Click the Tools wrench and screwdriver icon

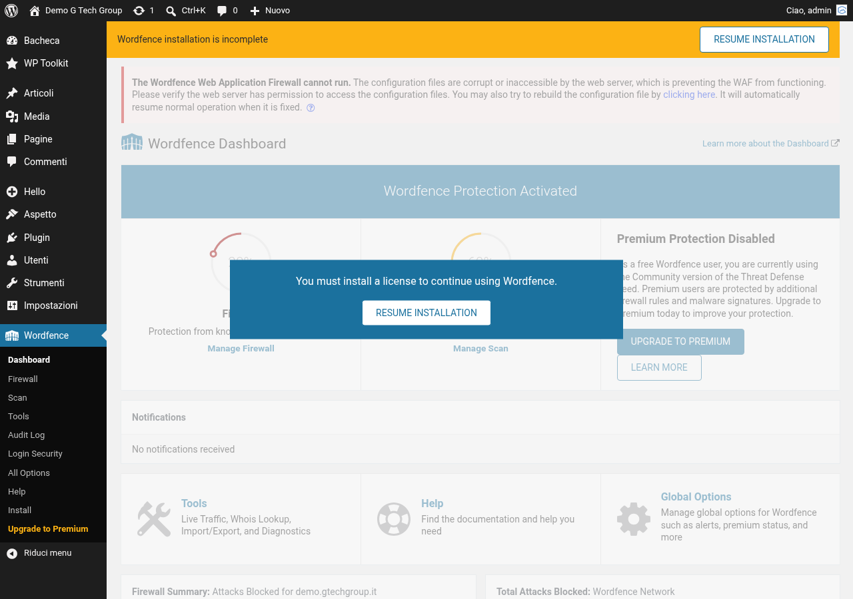[154, 519]
